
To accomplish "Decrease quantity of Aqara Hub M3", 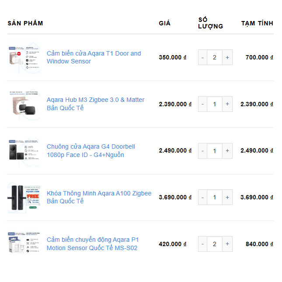I will pos(202,104).
